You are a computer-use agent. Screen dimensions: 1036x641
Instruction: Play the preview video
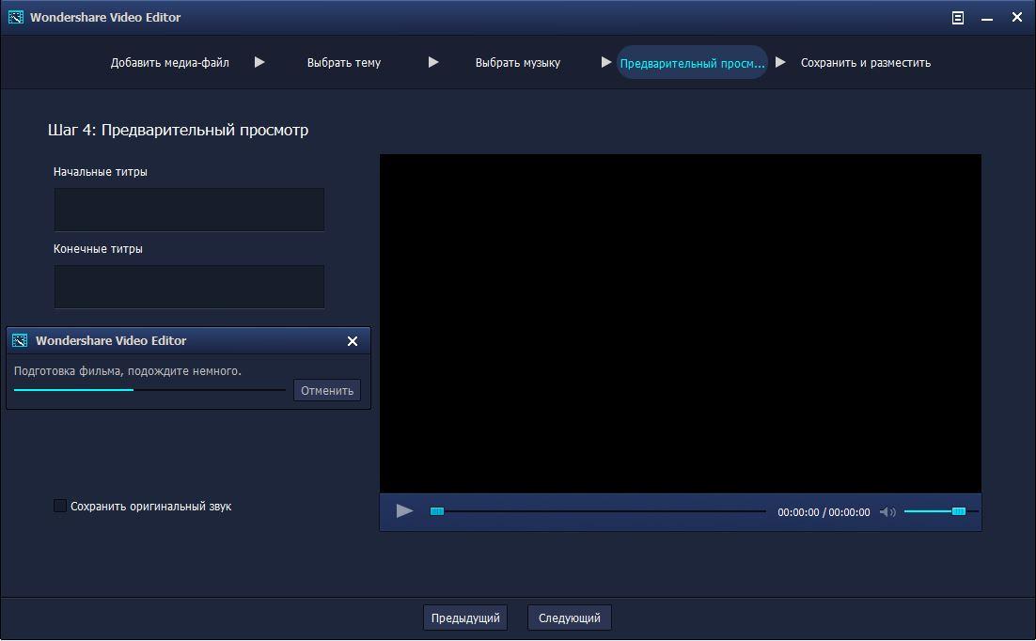[404, 510]
